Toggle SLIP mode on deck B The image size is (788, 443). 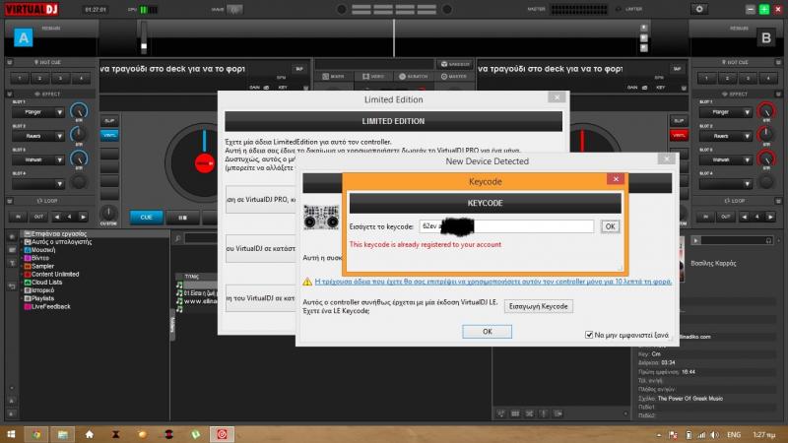click(x=679, y=120)
